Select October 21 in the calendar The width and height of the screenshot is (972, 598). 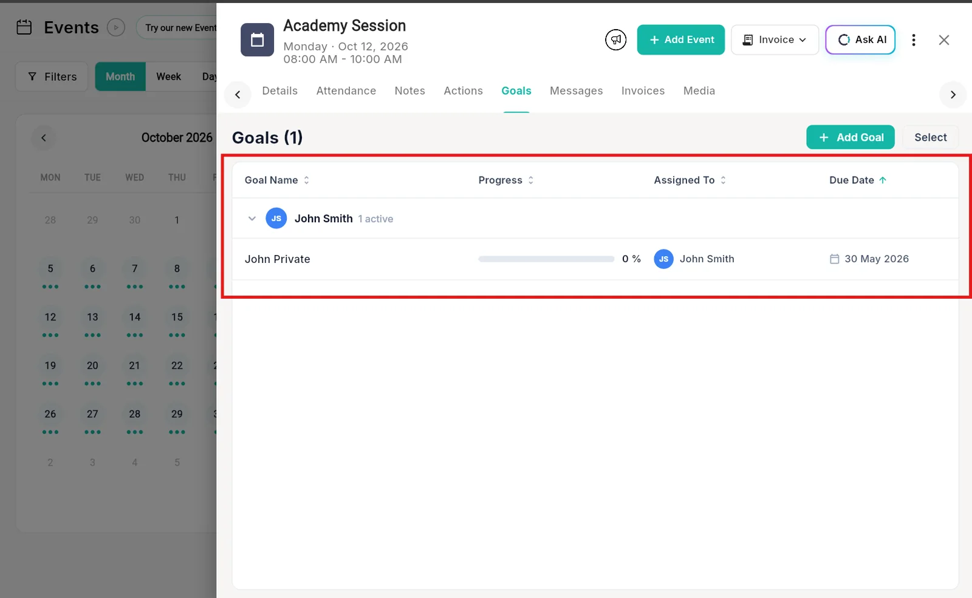pos(135,366)
